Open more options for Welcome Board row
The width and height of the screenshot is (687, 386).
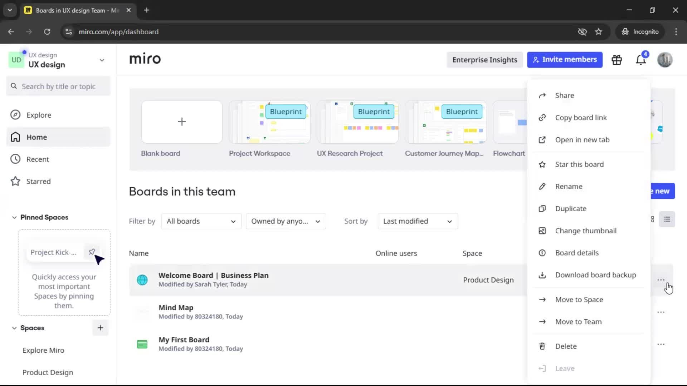(661, 280)
